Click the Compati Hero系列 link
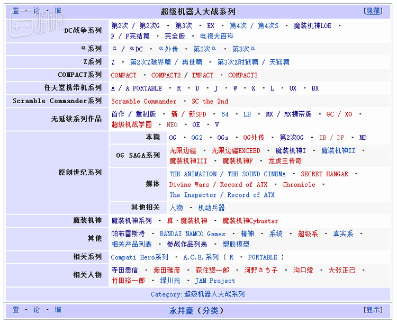397x323 pixels. (x=139, y=257)
